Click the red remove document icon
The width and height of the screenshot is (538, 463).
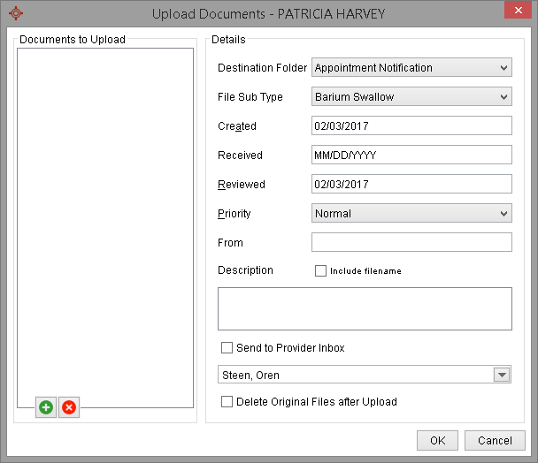(68, 407)
